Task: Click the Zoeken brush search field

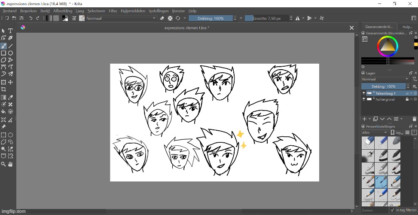Action: [374, 210]
